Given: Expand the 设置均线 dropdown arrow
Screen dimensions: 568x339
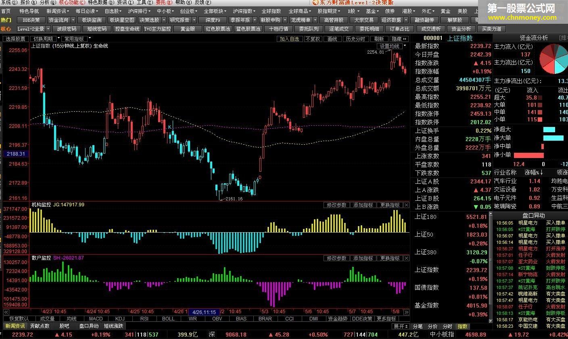Looking at the screenshot, I should [405, 46].
